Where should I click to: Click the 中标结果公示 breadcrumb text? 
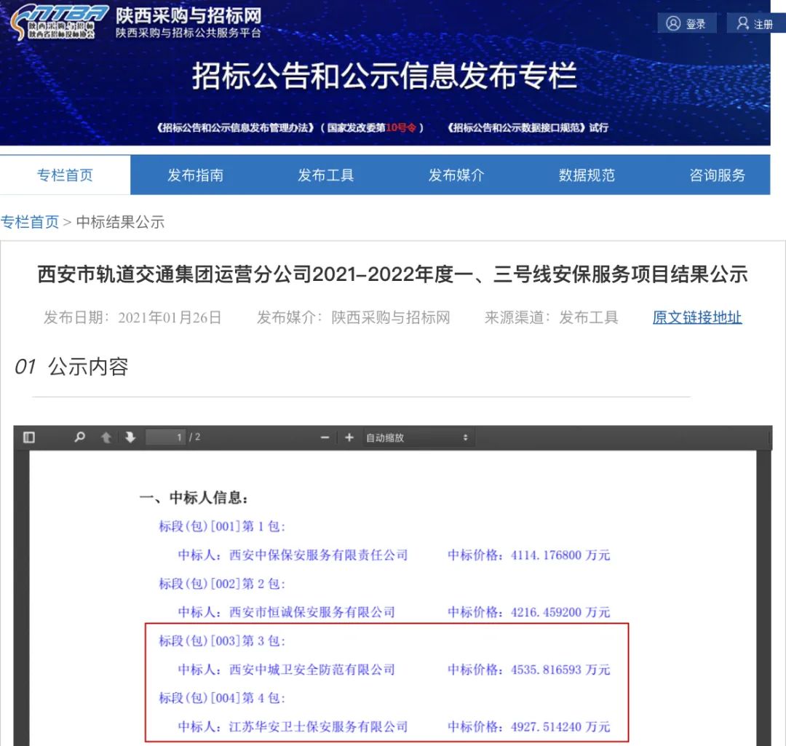[x=120, y=221]
